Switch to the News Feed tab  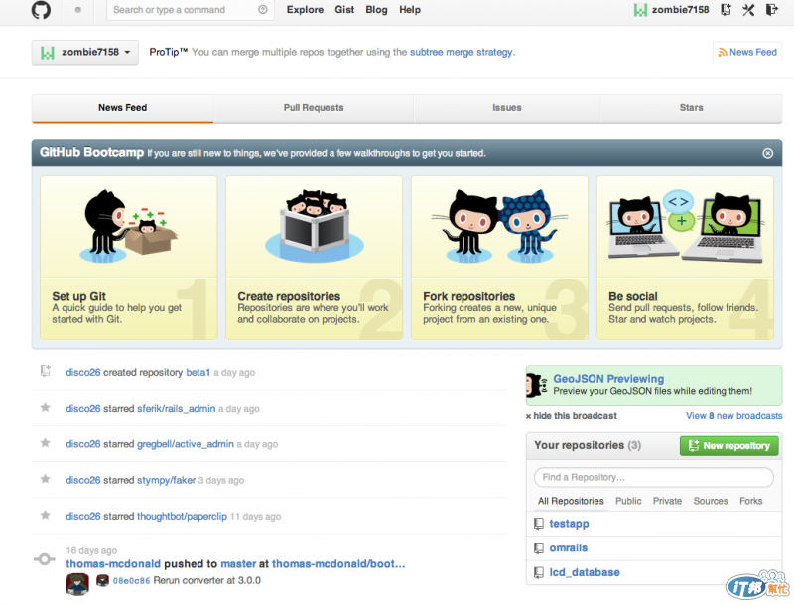tap(122, 108)
